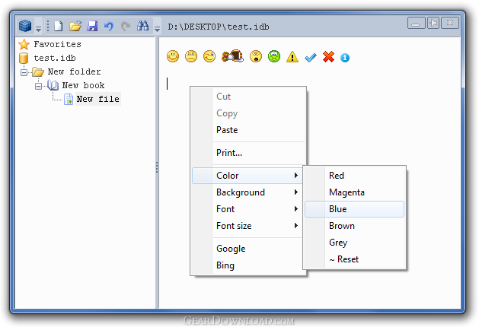The image size is (479, 327).
Task: Choose Cut from context menu
Action: 248,97
